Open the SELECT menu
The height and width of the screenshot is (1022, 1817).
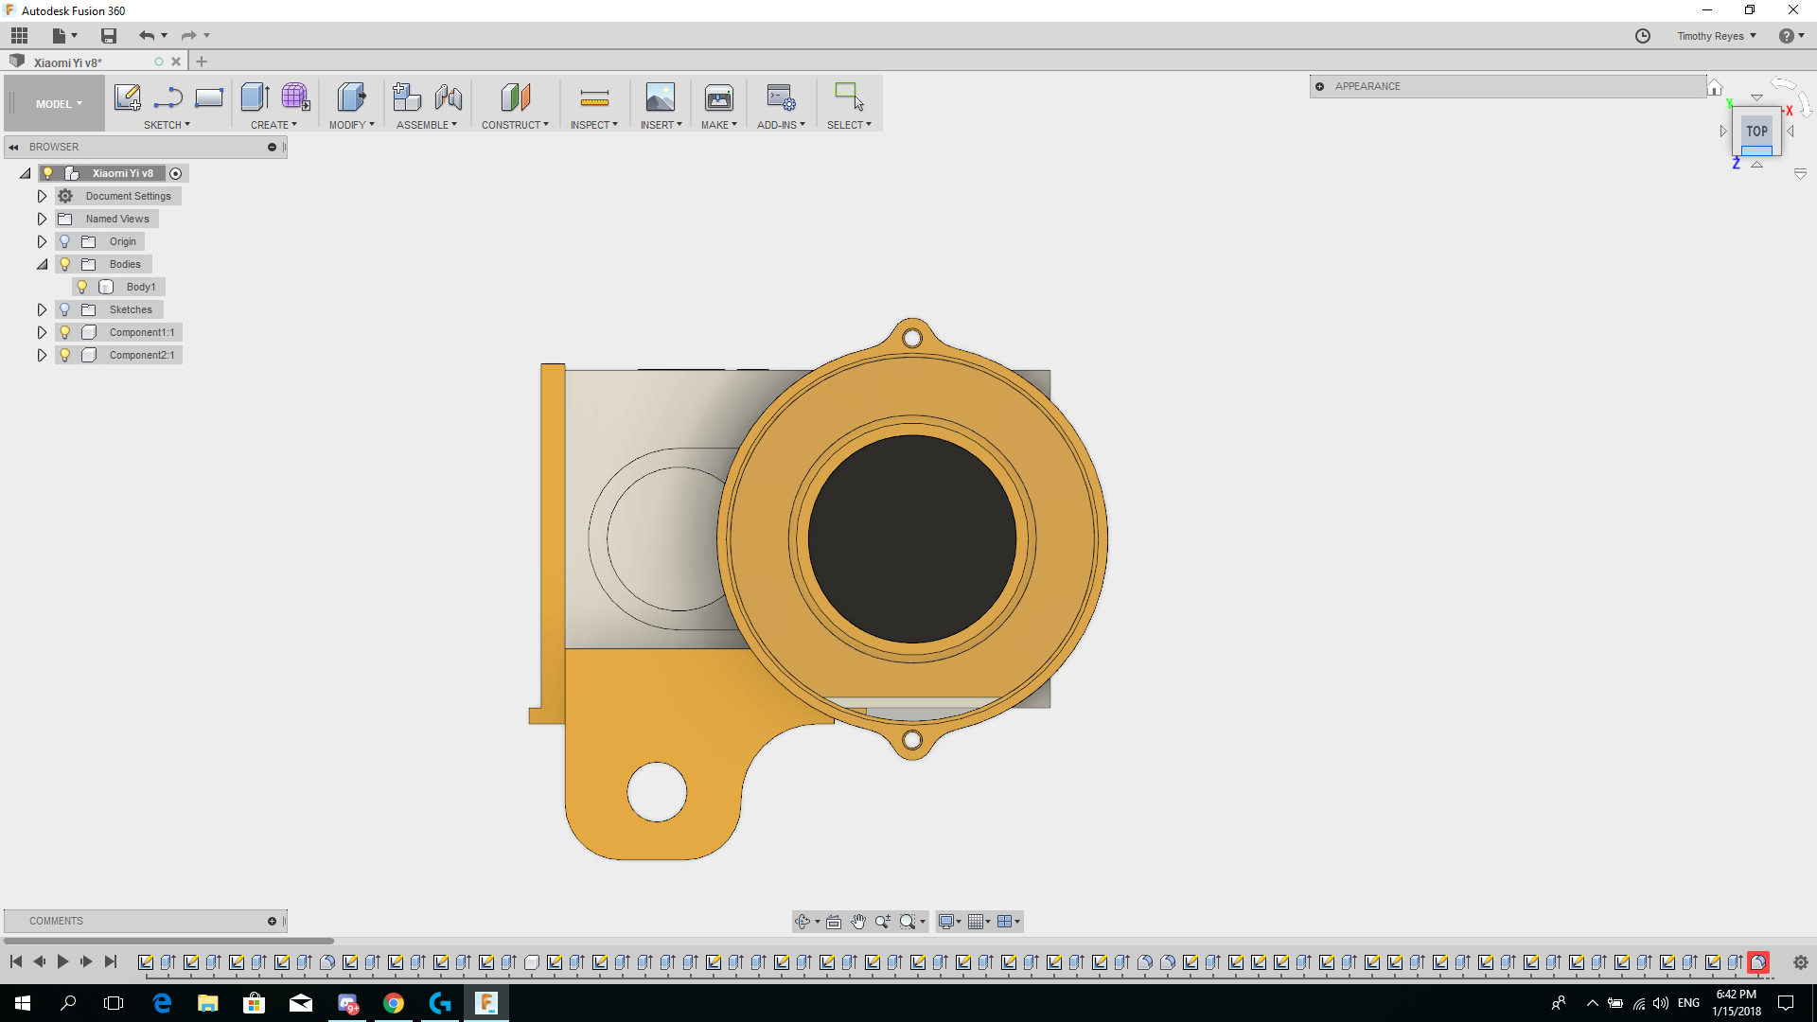click(849, 125)
